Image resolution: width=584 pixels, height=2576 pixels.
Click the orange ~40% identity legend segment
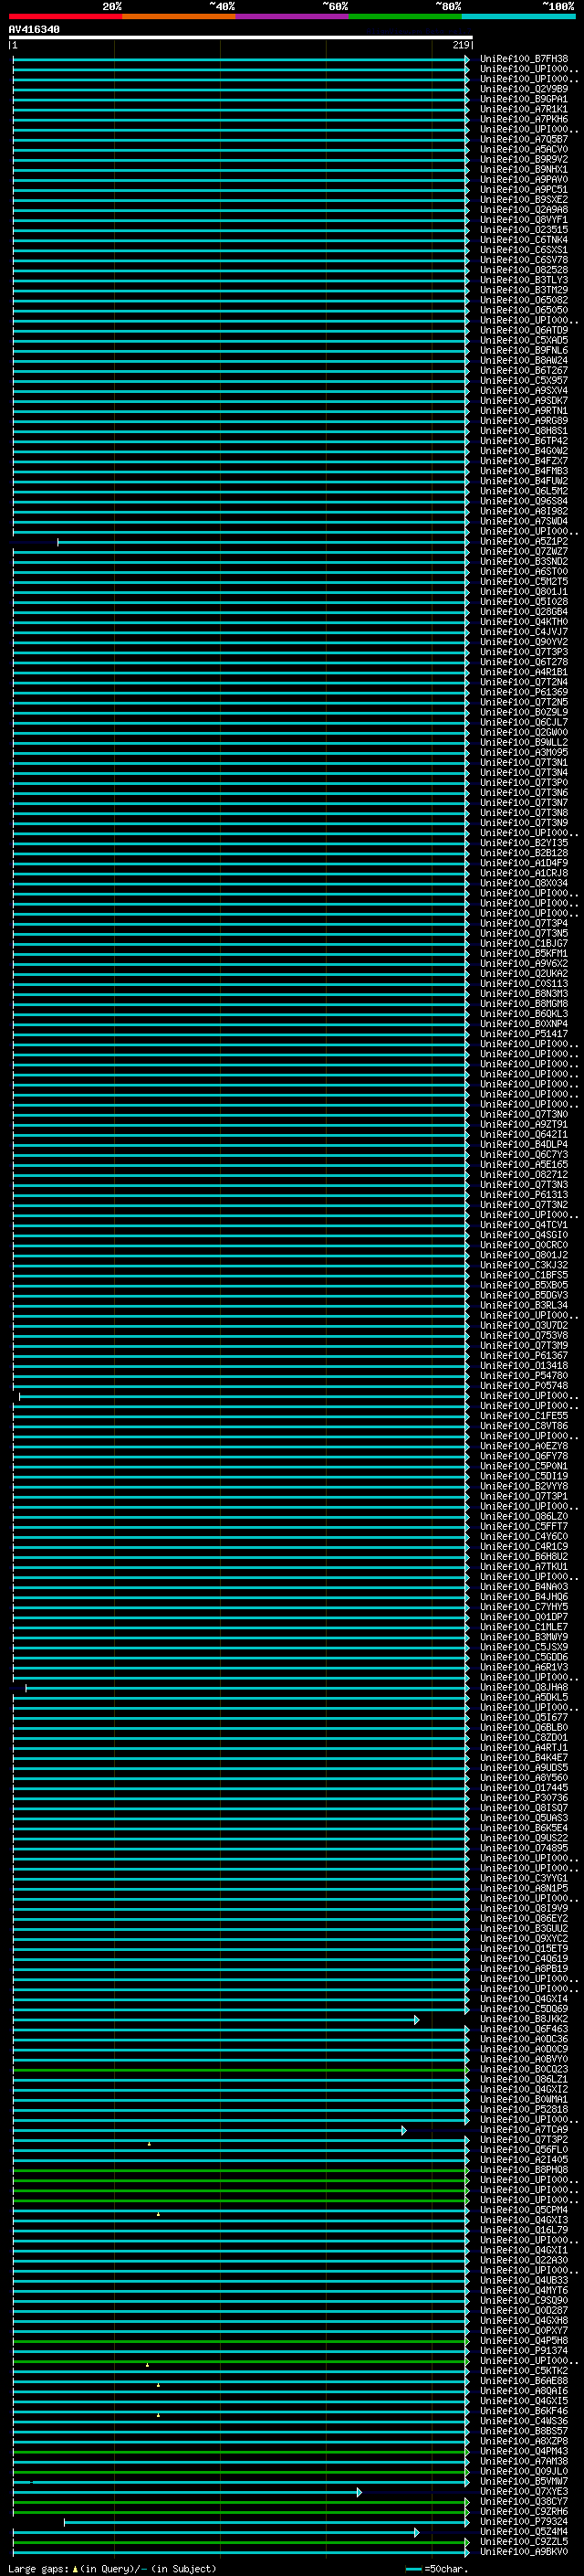click(x=179, y=16)
